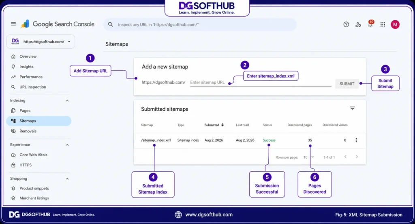Click the Inspect any URL search box

point(200,24)
